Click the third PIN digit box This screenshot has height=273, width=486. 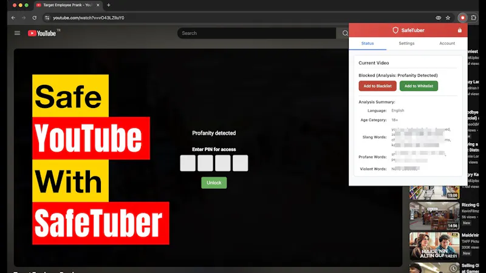(223, 163)
